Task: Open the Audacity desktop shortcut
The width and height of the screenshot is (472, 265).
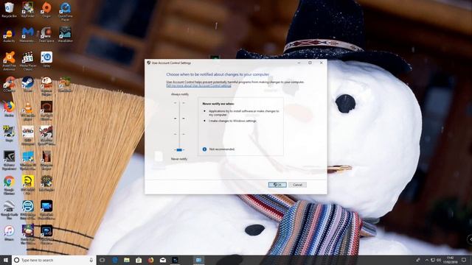Action: click(9, 35)
